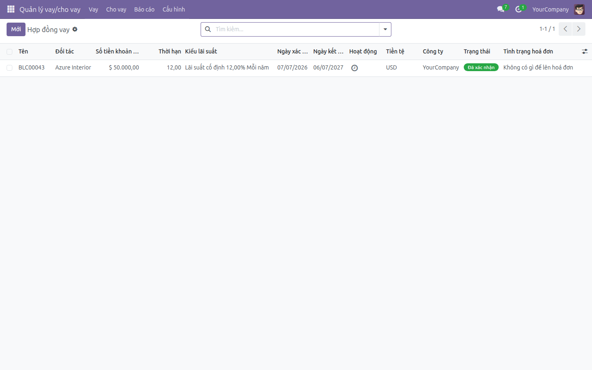Sort by the Tên column header
The image size is (592, 370).
[23, 51]
